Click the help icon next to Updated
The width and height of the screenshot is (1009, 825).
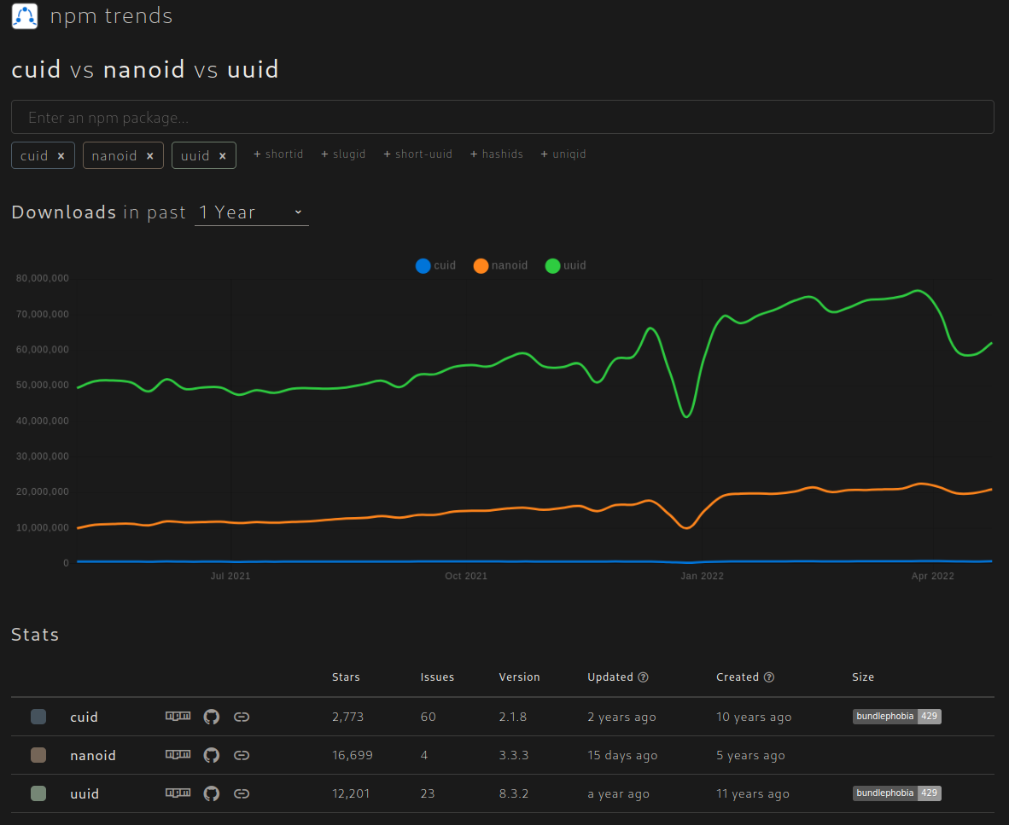pos(643,677)
